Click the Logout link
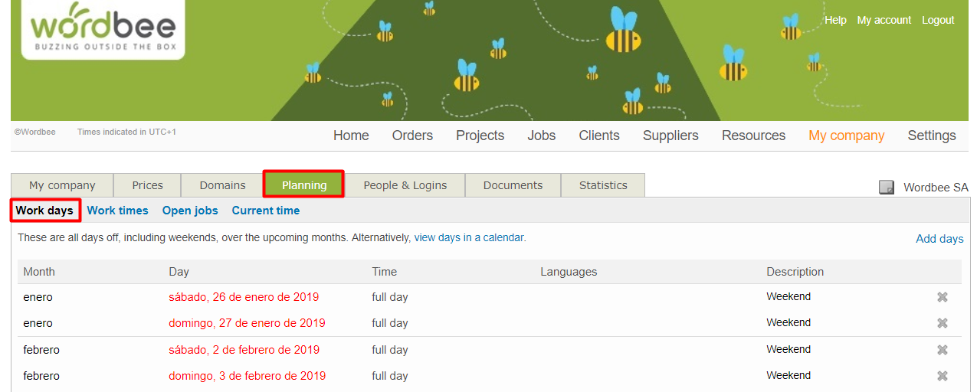This screenshot has width=977, height=392. pyautogui.click(x=937, y=20)
